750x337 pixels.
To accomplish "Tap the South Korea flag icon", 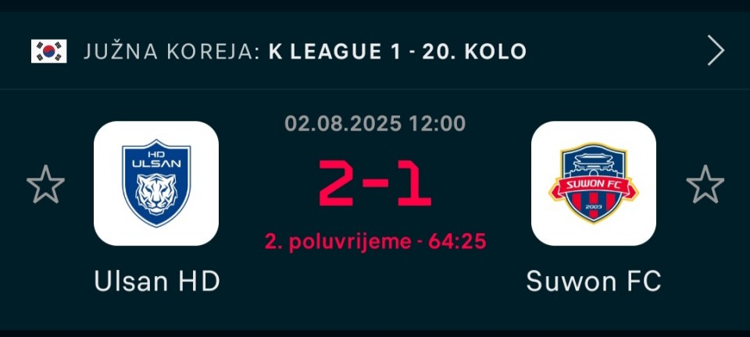I will (x=48, y=51).
